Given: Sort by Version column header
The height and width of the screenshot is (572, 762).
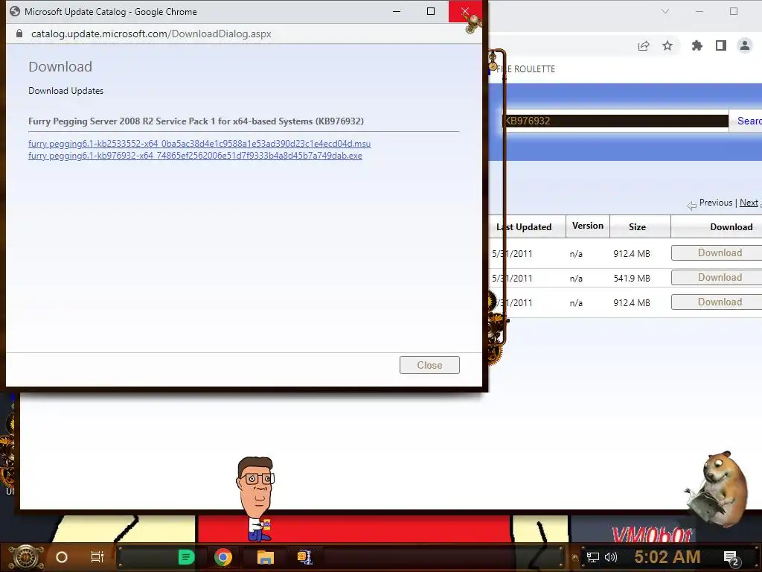Looking at the screenshot, I should coord(588,226).
